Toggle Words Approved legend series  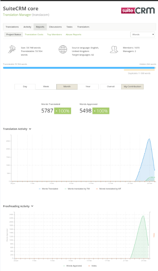click(73, 266)
